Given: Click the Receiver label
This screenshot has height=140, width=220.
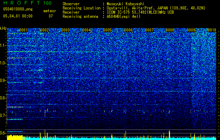Looking at the screenshot, I should 71,12.
